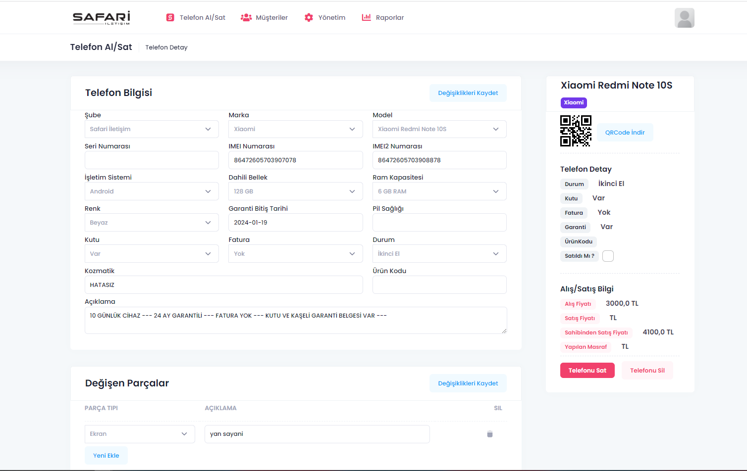The image size is (747, 471).
Task: Open the user profile avatar
Action: point(685,18)
